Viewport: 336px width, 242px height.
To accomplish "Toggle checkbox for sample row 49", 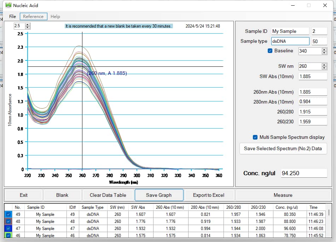I will click(8, 214).
